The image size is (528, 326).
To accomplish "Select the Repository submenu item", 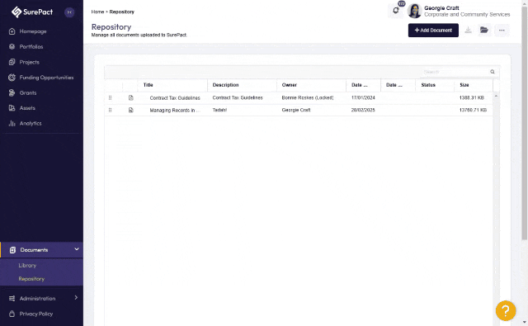I will (31, 279).
